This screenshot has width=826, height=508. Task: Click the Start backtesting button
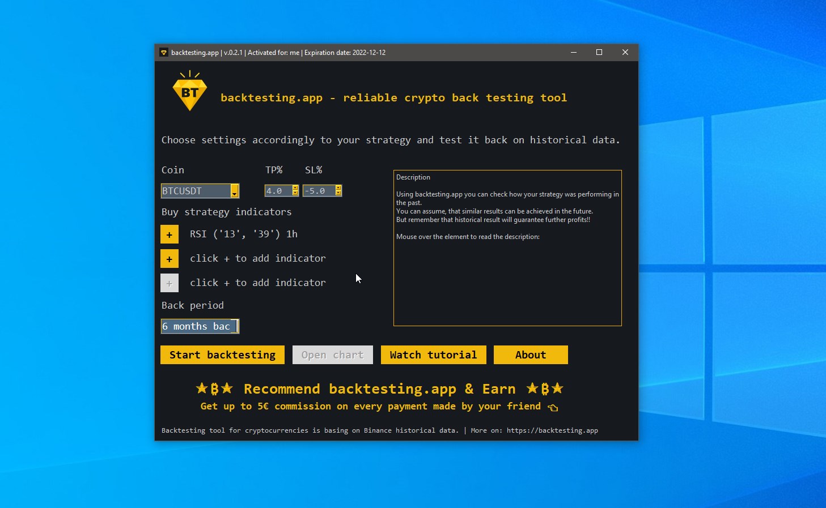(222, 355)
